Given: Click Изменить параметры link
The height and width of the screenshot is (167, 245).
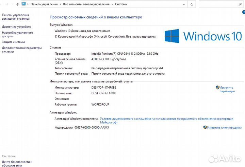Looking at the screenshot, I should point(227,89).
